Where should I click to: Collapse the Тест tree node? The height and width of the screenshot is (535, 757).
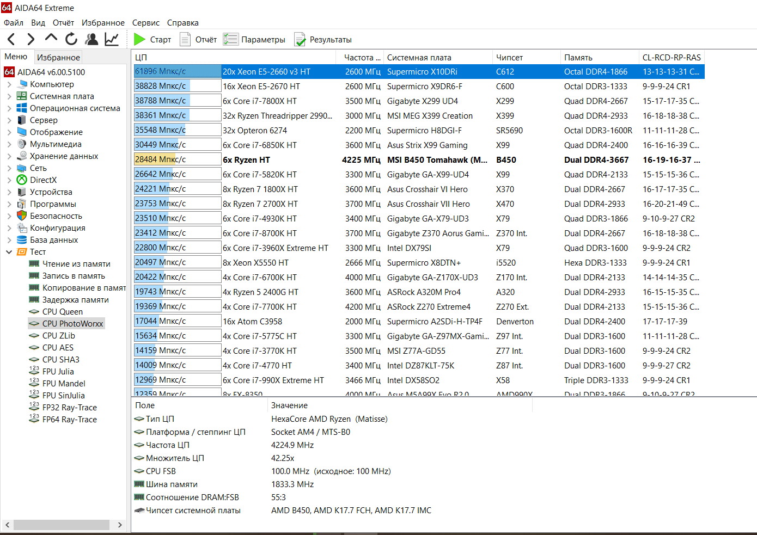coord(9,252)
